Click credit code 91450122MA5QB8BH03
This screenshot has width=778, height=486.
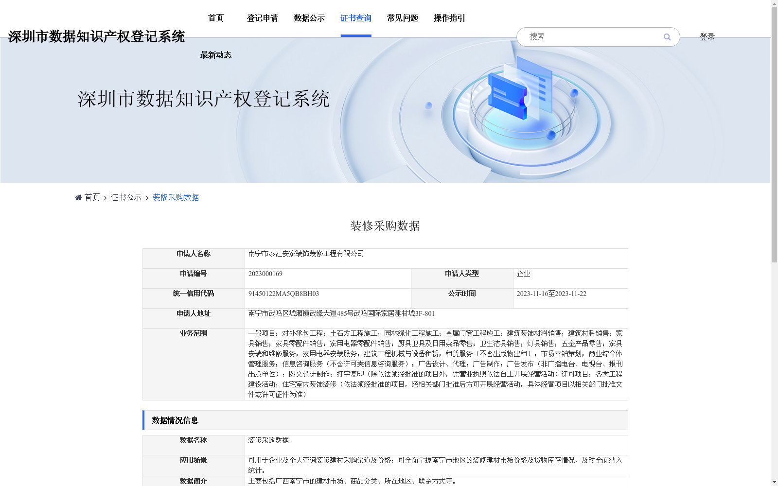pyautogui.click(x=283, y=294)
